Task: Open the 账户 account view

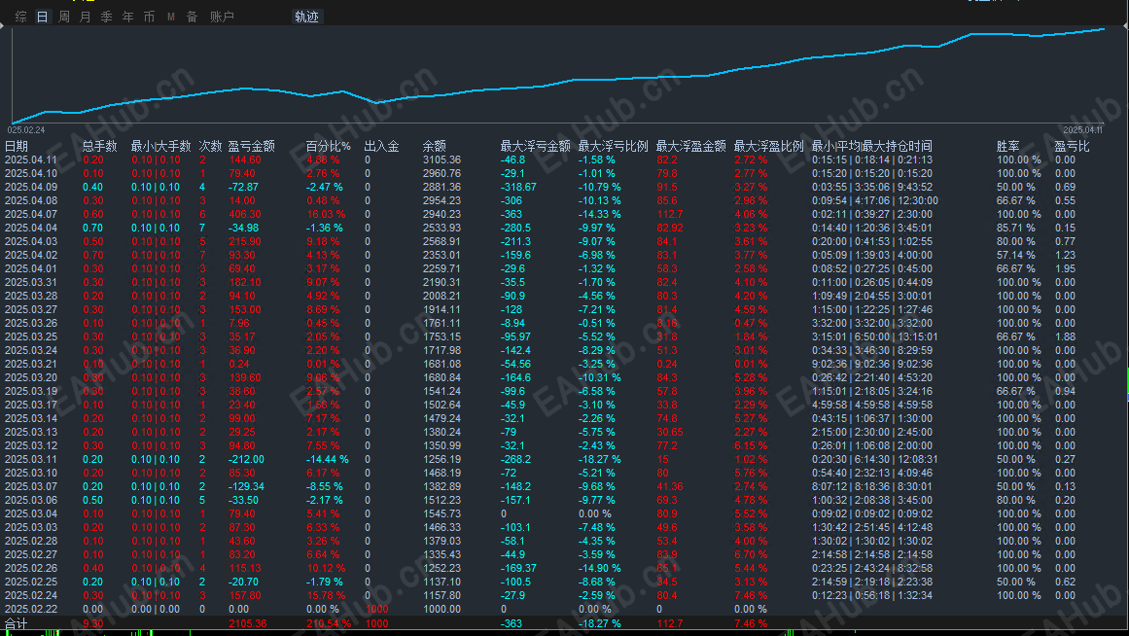Action: (221, 17)
